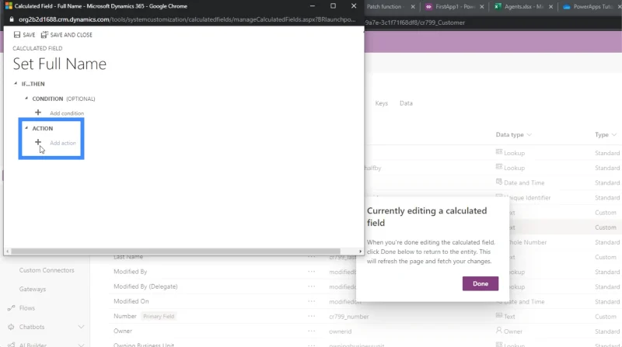Viewport: 622px width, 347px height.
Task: Sort by Data type column header
Action: pos(513,134)
